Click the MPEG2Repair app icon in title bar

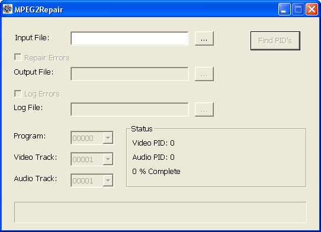point(8,9)
